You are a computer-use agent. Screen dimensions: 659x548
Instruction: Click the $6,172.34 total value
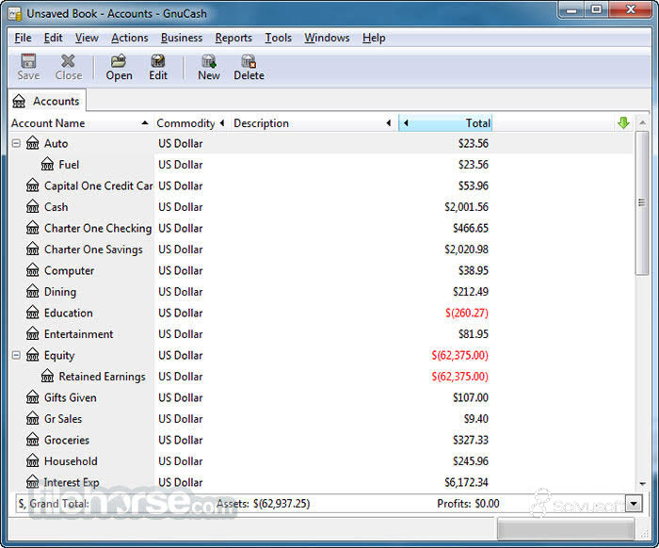(x=466, y=482)
